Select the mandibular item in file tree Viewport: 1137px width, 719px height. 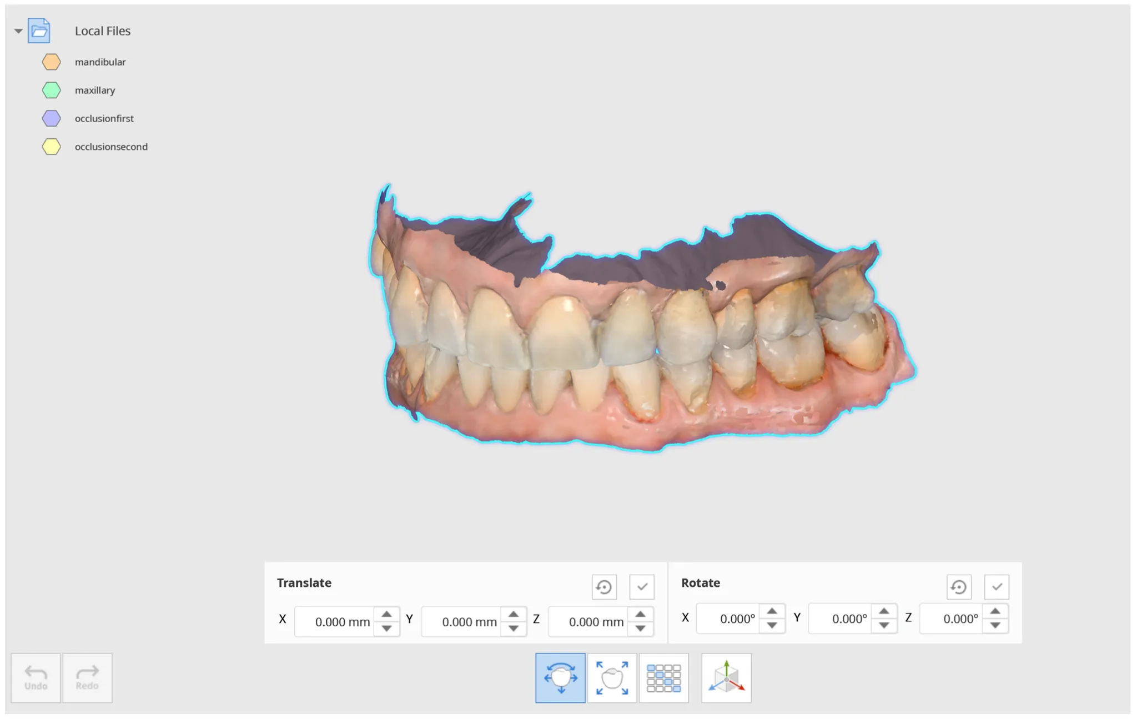[x=100, y=62]
